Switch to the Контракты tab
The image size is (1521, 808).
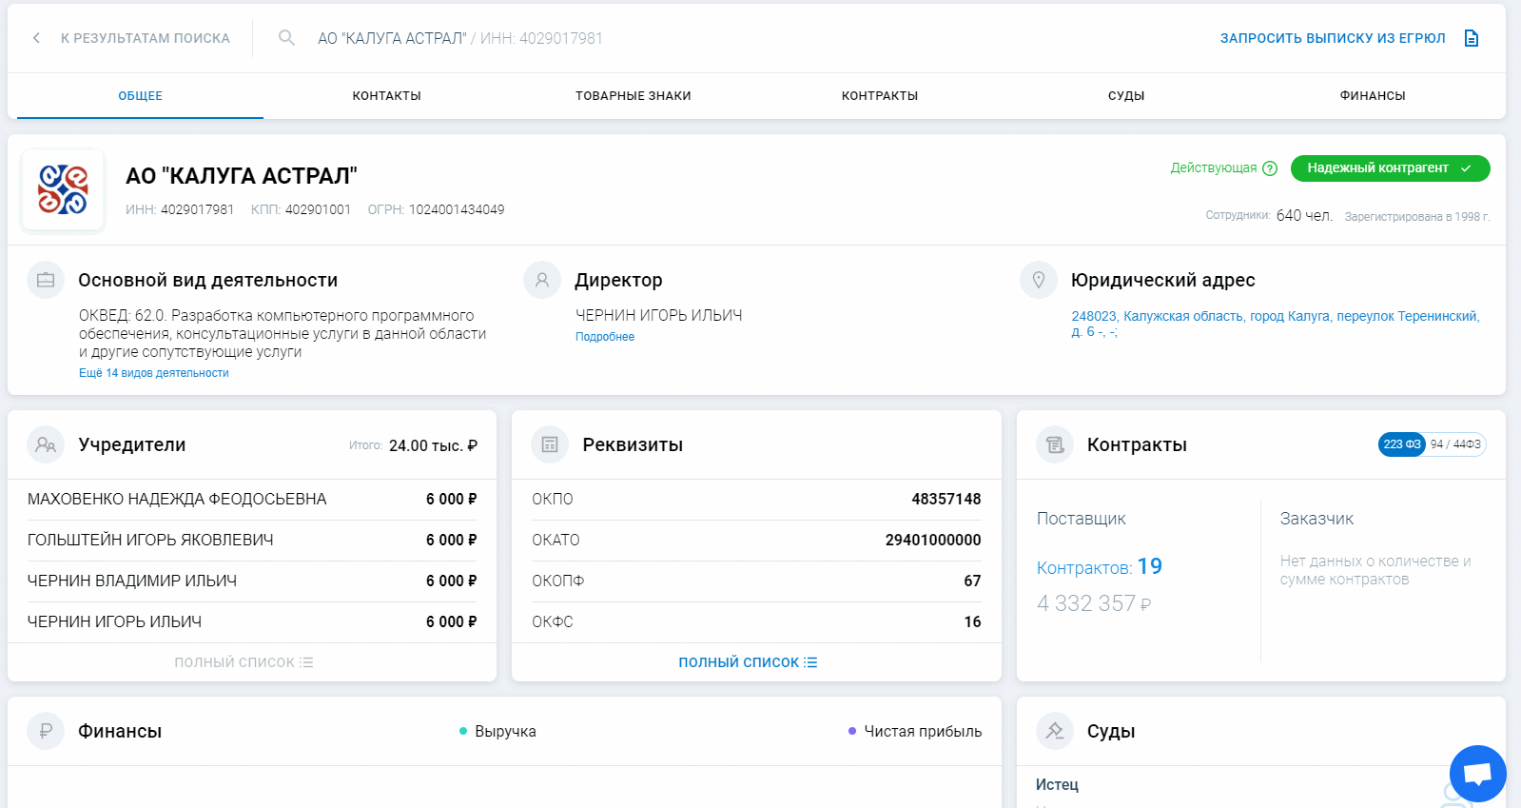pos(880,96)
